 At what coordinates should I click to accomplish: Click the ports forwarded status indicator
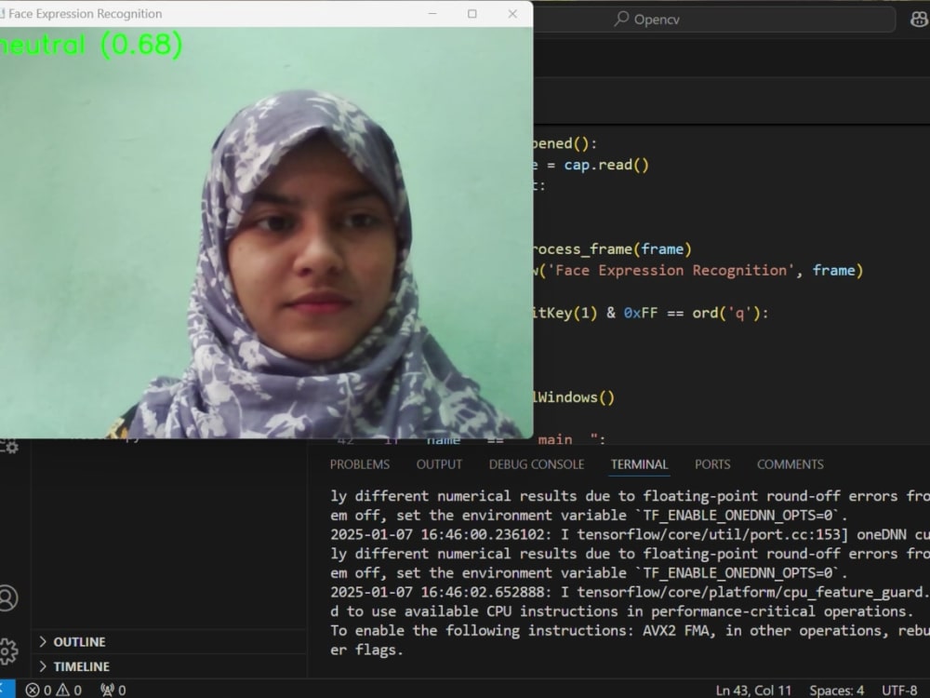coord(113,690)
